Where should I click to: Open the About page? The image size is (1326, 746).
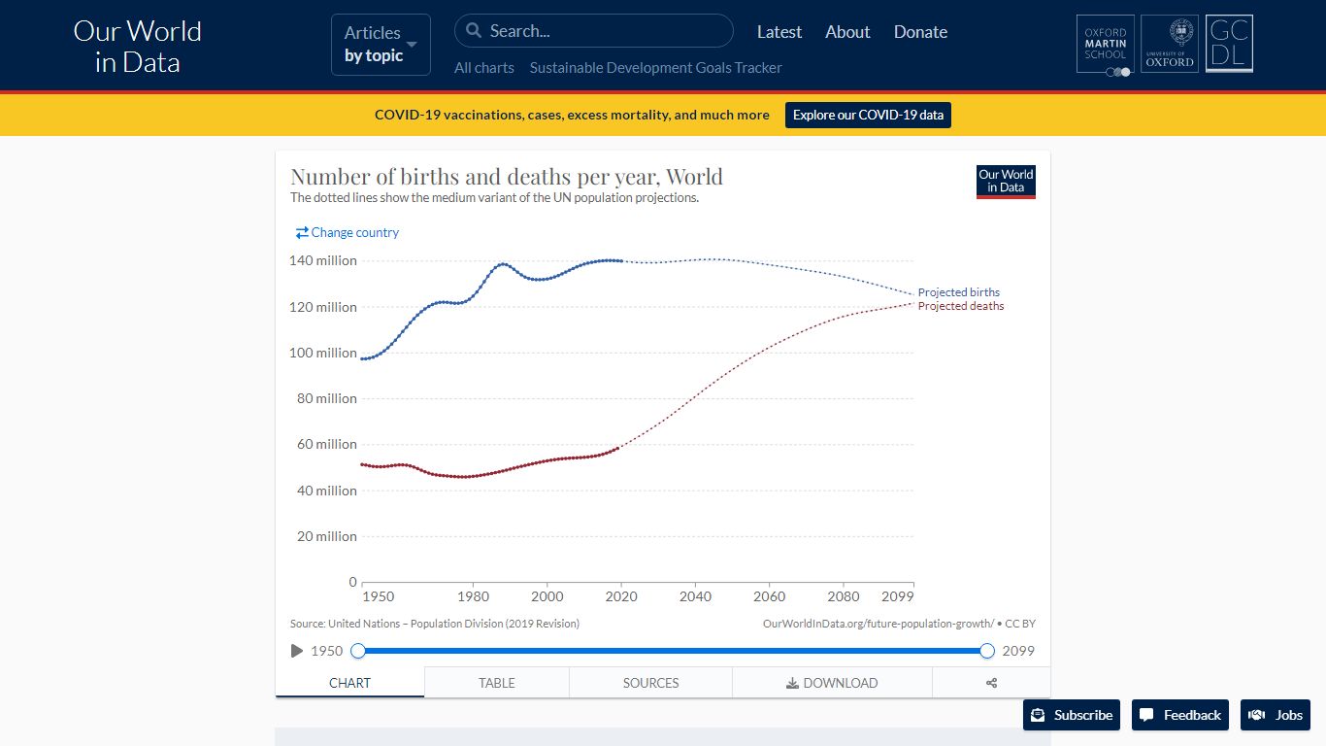click(x=847, y=32)
